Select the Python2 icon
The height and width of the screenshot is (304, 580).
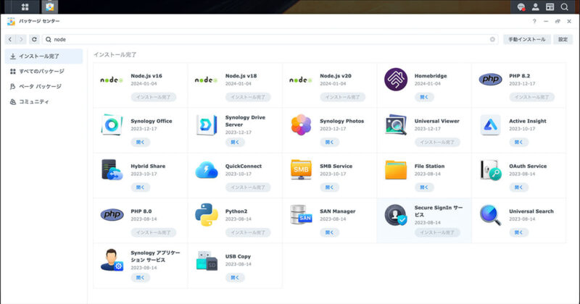[x=206, y=215]
